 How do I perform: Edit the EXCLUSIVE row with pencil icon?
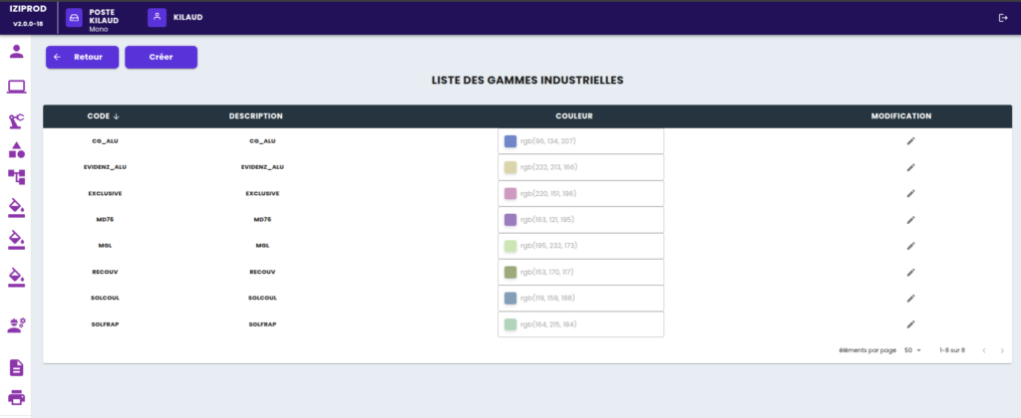click(911, 193)
